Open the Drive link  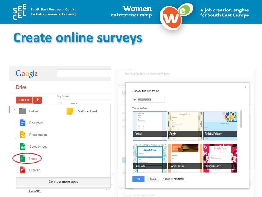[21, 87]
